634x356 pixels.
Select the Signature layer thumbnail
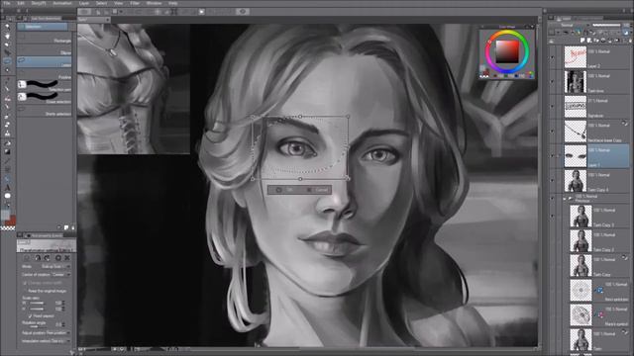tap(575, 107)
